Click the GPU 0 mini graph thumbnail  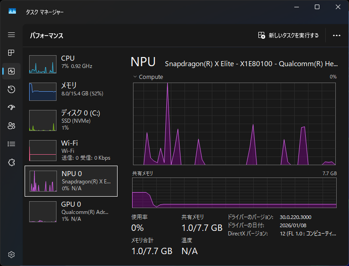[43, 212]
